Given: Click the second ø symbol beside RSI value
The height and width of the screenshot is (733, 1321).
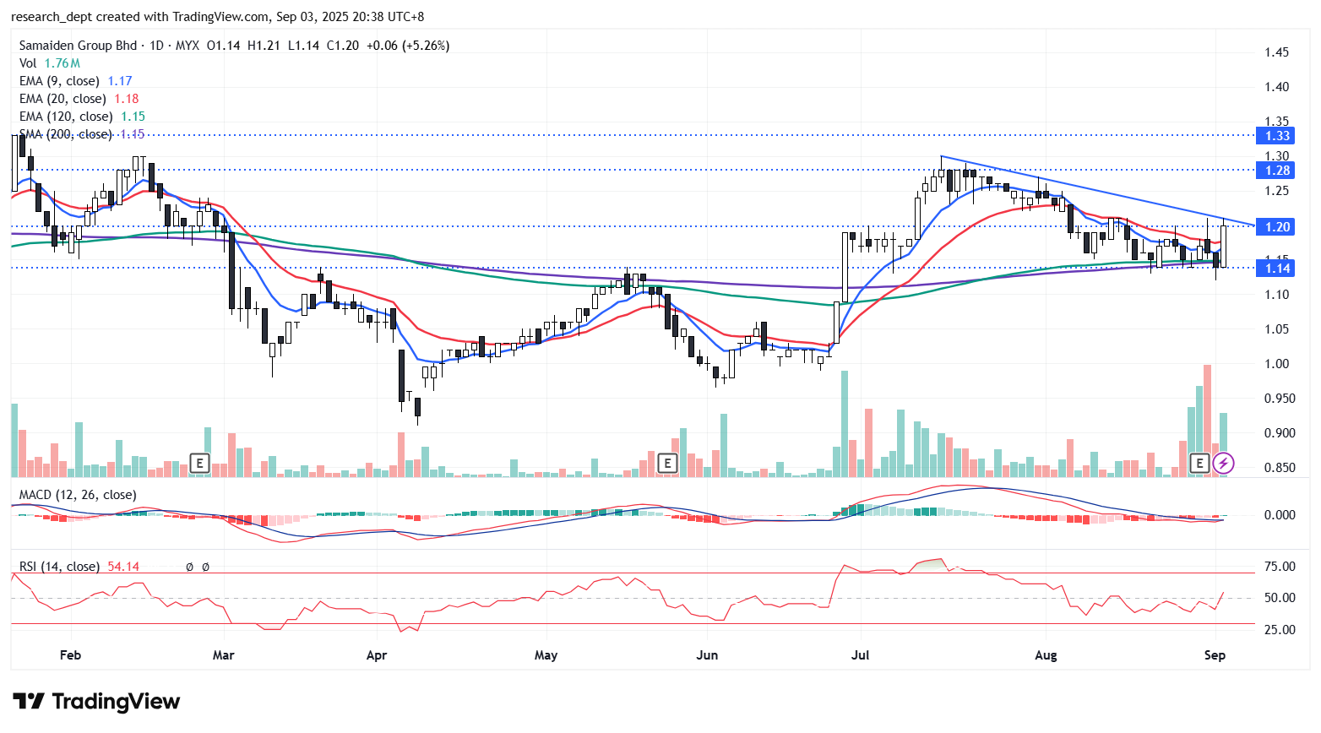Looking at the screenshot, I should (205, 567).
